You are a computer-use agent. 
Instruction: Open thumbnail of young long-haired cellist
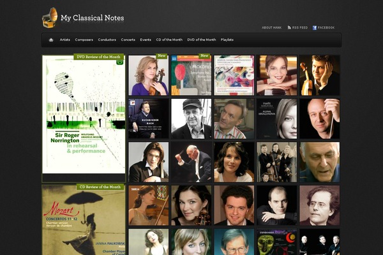149,163
